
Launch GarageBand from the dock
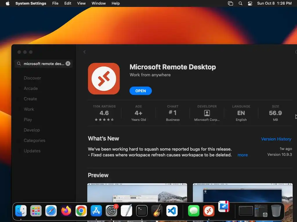click(157, 211)
